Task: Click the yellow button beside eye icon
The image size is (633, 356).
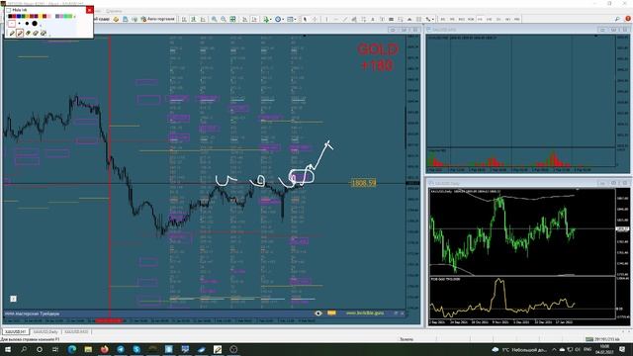Action: (331, 312)
